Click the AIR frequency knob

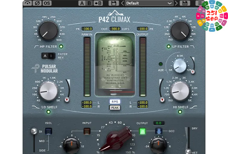[x=180, y=66]
